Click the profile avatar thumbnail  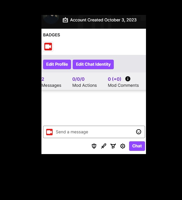[x=51, y=19]
